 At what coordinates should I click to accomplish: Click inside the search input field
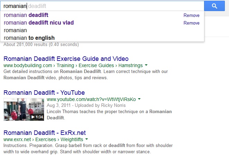104,6
